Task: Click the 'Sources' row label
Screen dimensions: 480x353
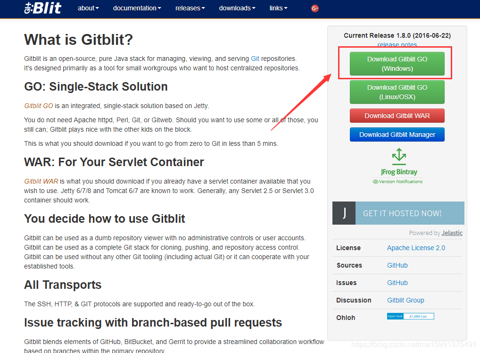Action: click(x=349, y=265)
